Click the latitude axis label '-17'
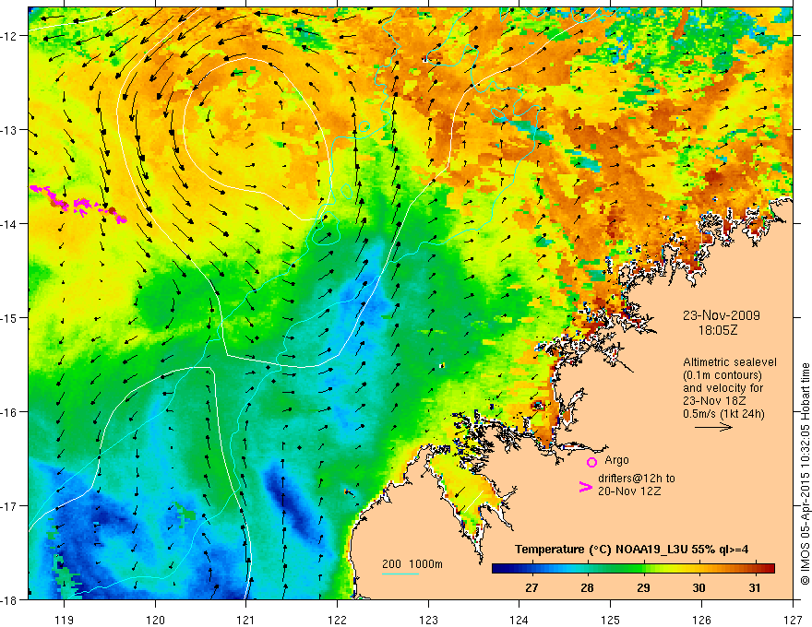The image size is (812, 627). click(x=10, y=506)
